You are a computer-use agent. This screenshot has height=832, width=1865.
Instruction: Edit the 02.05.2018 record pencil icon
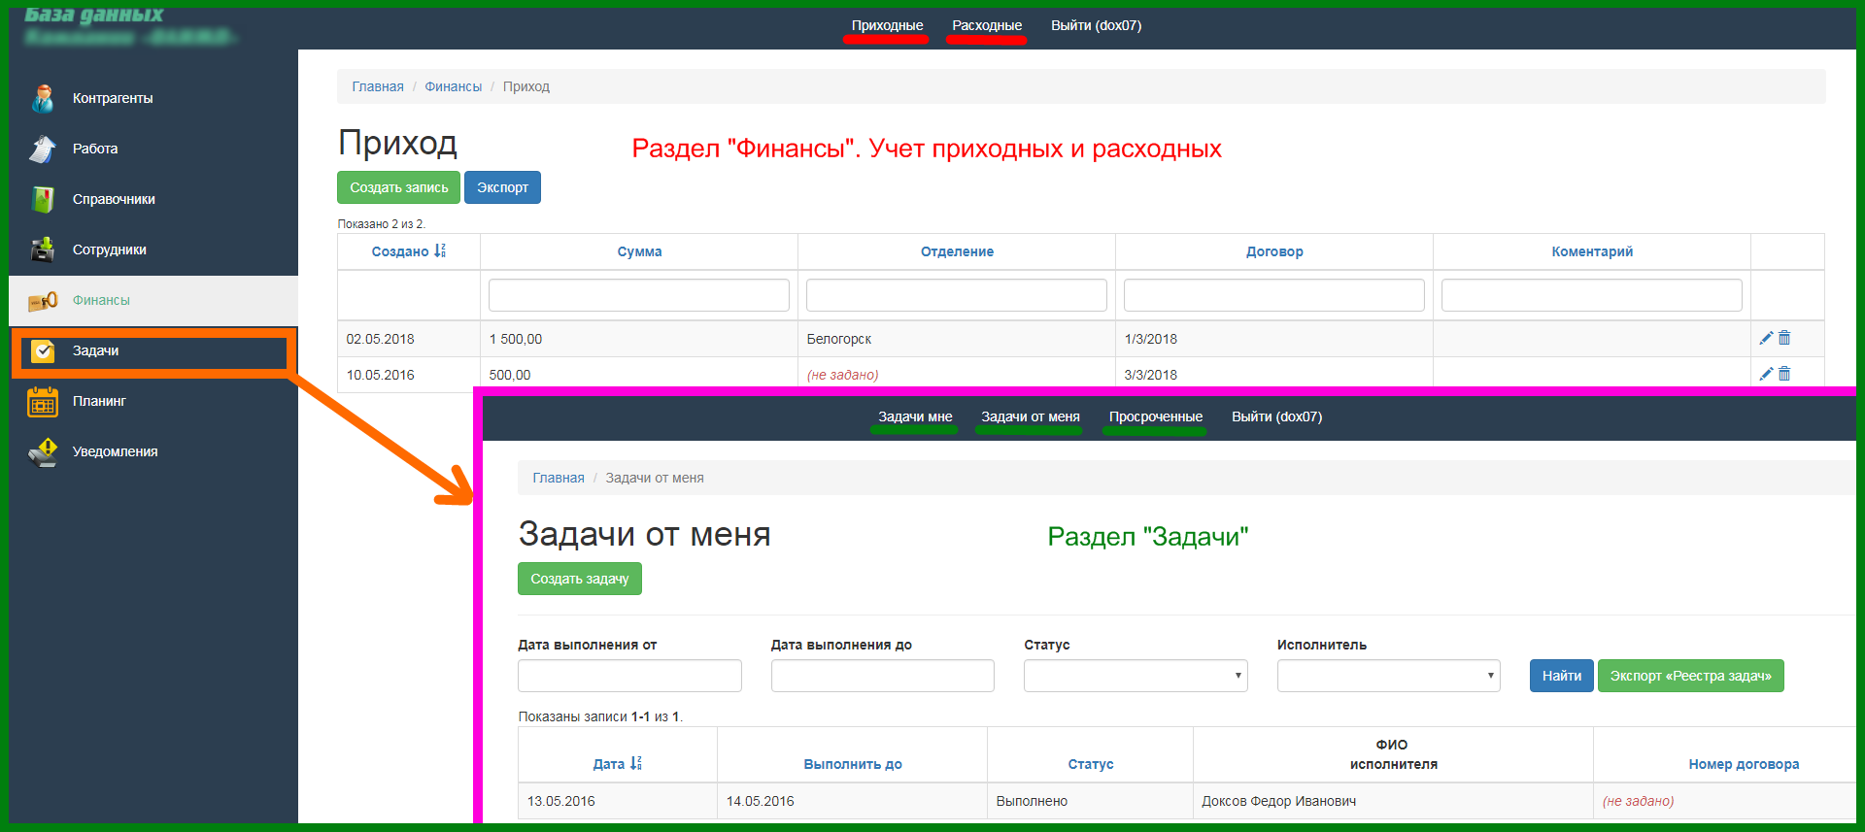coord(1766,338)
